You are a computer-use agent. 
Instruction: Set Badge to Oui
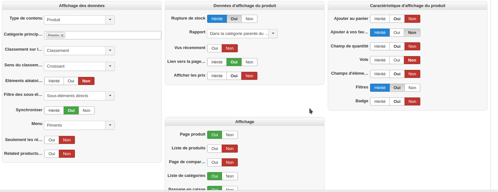pyautogui.click(x=397, y=102)
